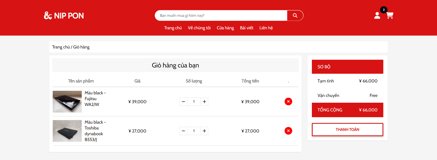This screenshot has height=160, width=437.
Task: Click the 'Tạm tính' label
Action: tap(326, 81)
